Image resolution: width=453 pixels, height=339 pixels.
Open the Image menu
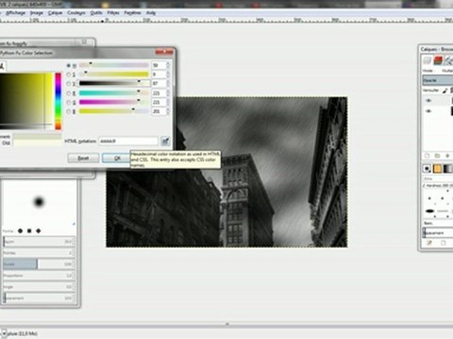37,13
